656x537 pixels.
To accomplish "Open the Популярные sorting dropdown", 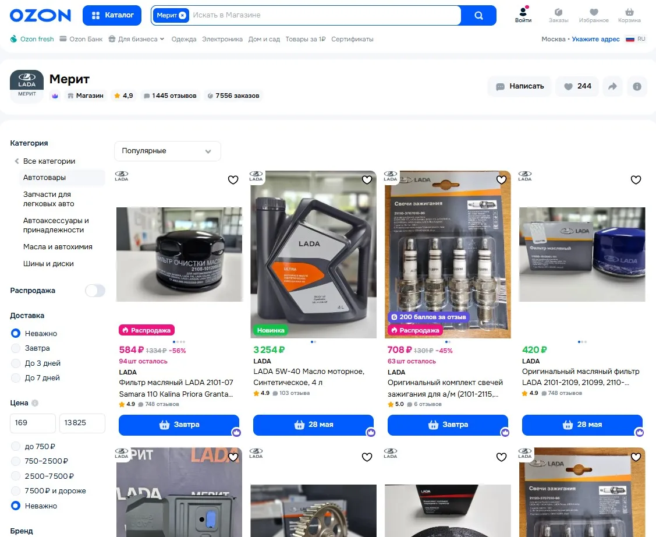I will (x=168, y=151).
